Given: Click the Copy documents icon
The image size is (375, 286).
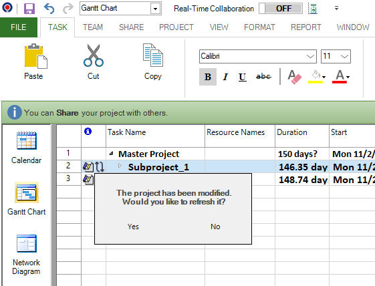Looking at the screenshot, I should (153, 55).
